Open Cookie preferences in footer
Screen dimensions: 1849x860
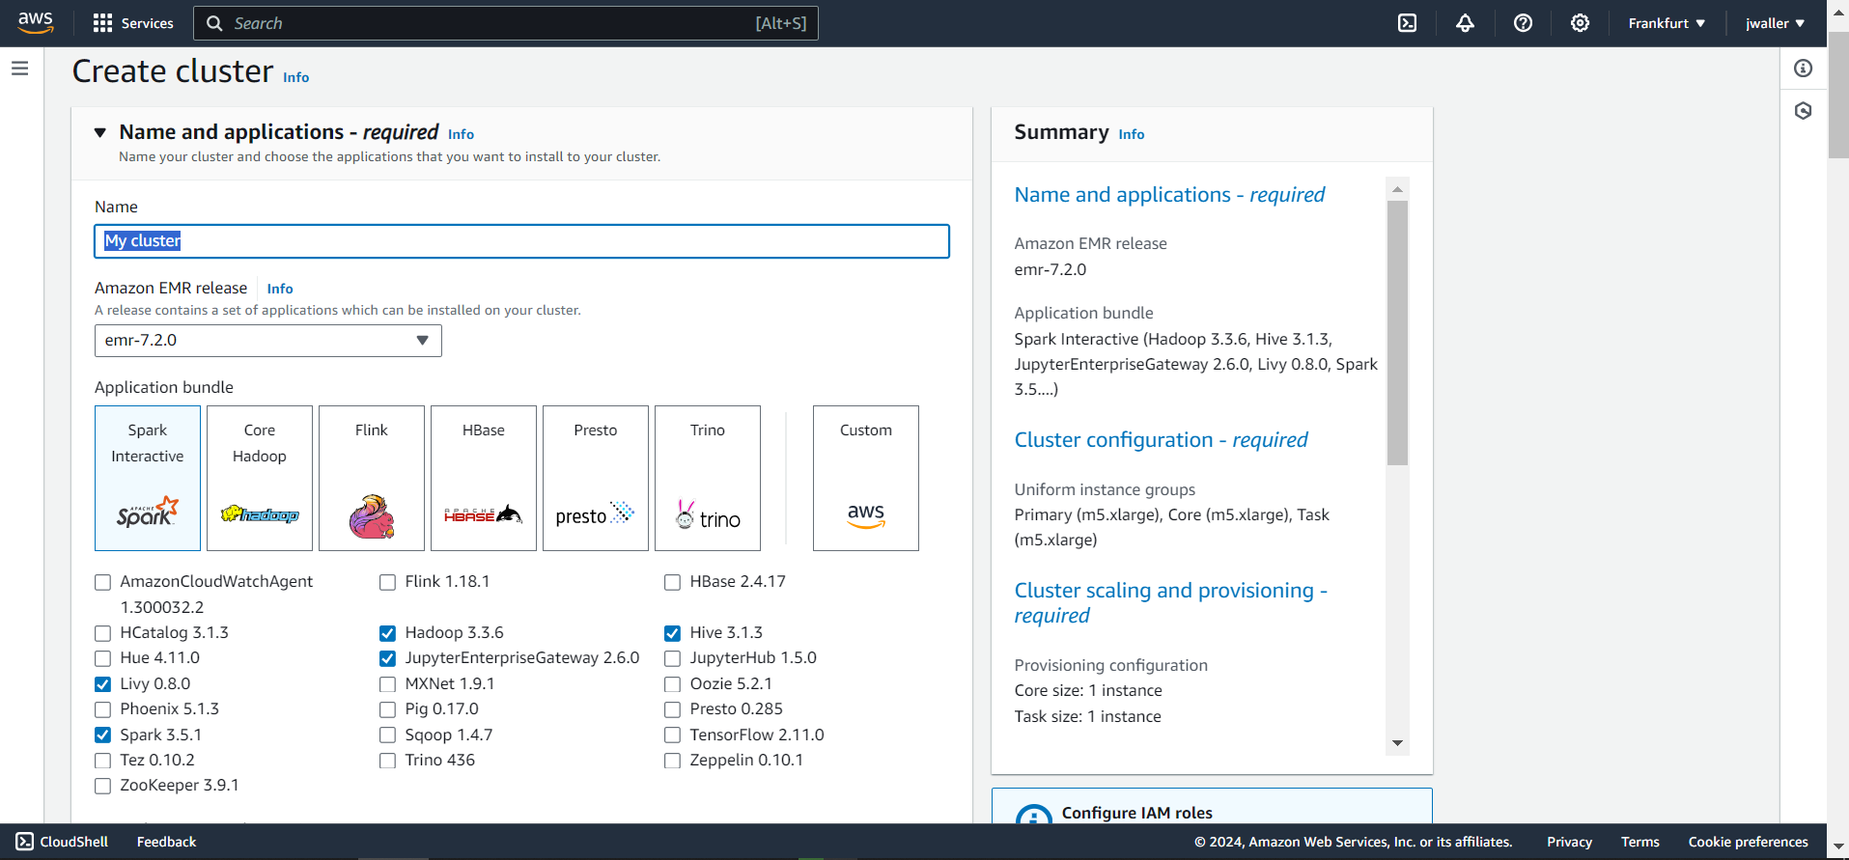pyautogui.click(x=1748, y=842)
